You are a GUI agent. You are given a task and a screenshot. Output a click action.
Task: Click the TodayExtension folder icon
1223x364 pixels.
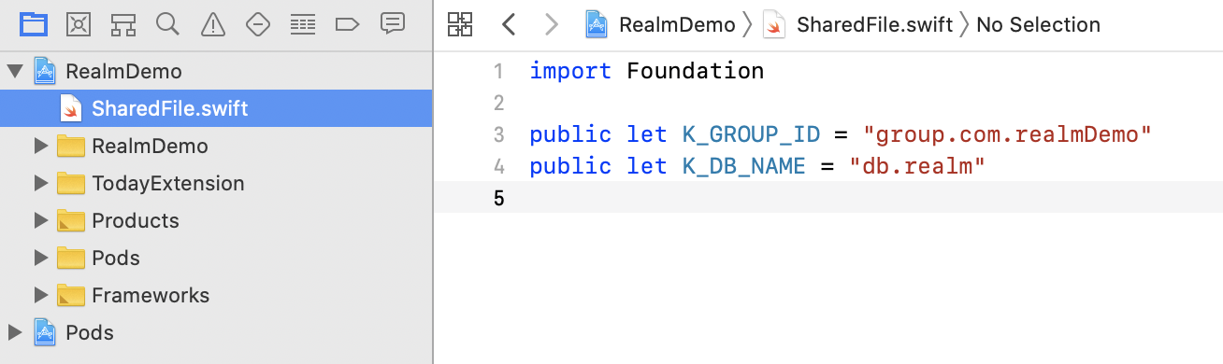pos(71,184)
